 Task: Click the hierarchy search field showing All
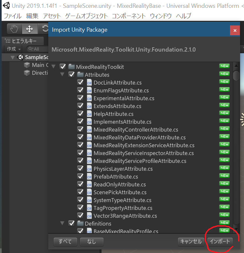pos(38,49)
